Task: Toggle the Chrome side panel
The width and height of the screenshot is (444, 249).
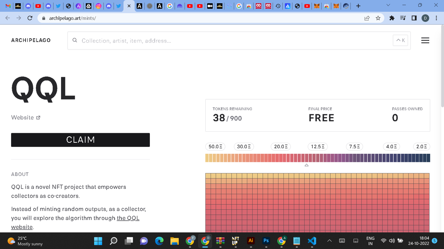Action: 414,18
